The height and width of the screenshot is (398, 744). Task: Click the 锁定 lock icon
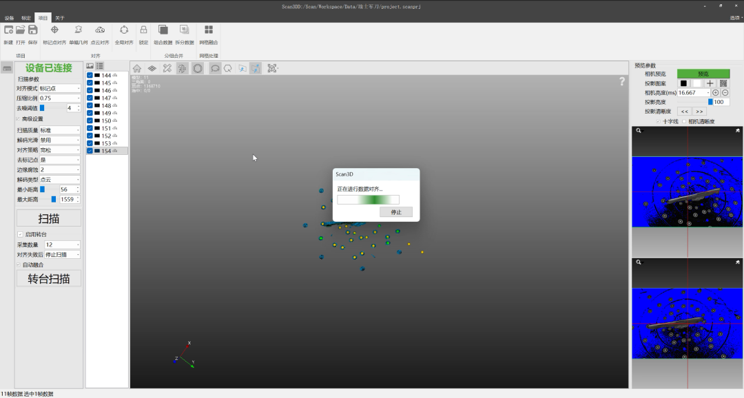[x=143, y=30]
